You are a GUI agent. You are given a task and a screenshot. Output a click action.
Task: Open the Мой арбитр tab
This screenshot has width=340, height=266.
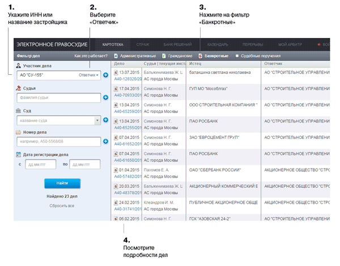[290, 44]
